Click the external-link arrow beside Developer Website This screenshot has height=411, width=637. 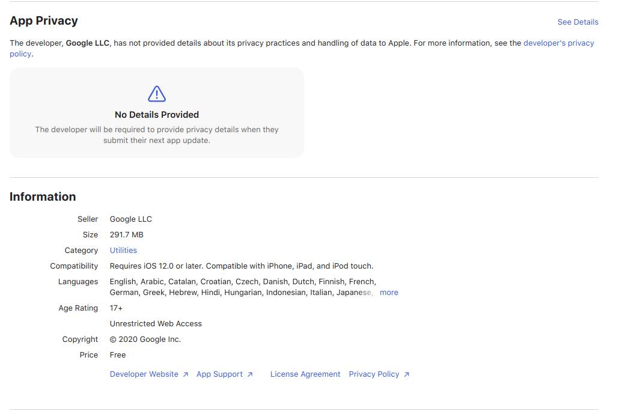pos(186,374)
